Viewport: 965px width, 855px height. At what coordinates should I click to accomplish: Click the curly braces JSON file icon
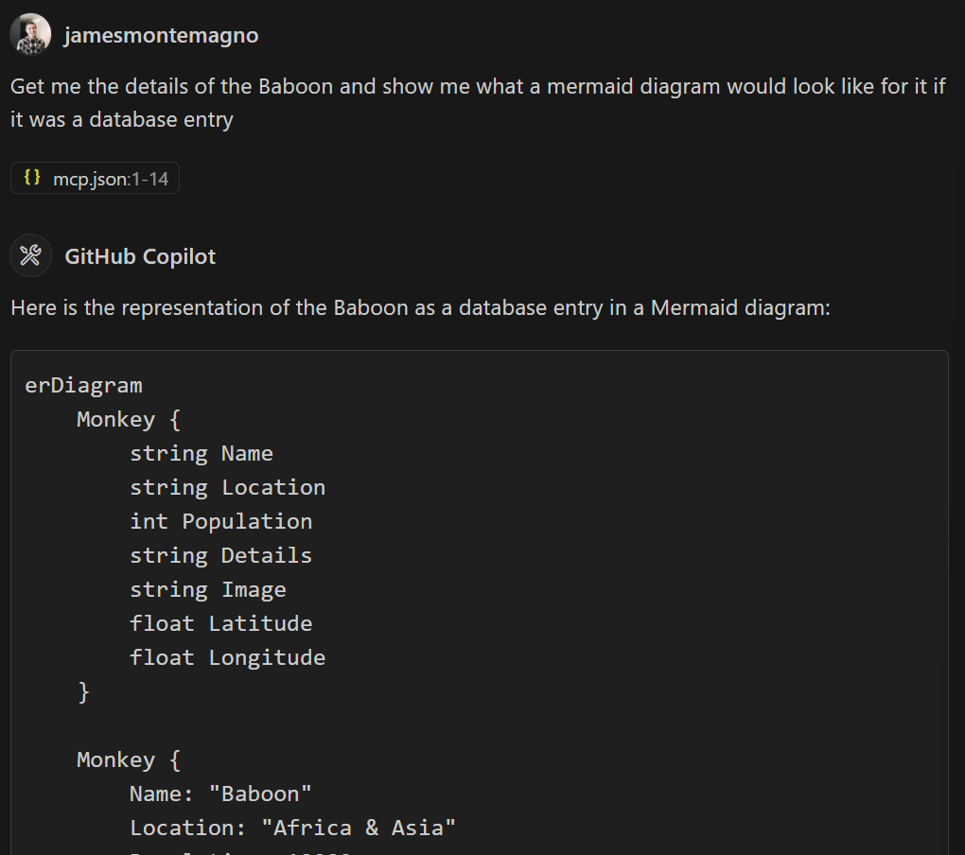[x=32, y=177]
